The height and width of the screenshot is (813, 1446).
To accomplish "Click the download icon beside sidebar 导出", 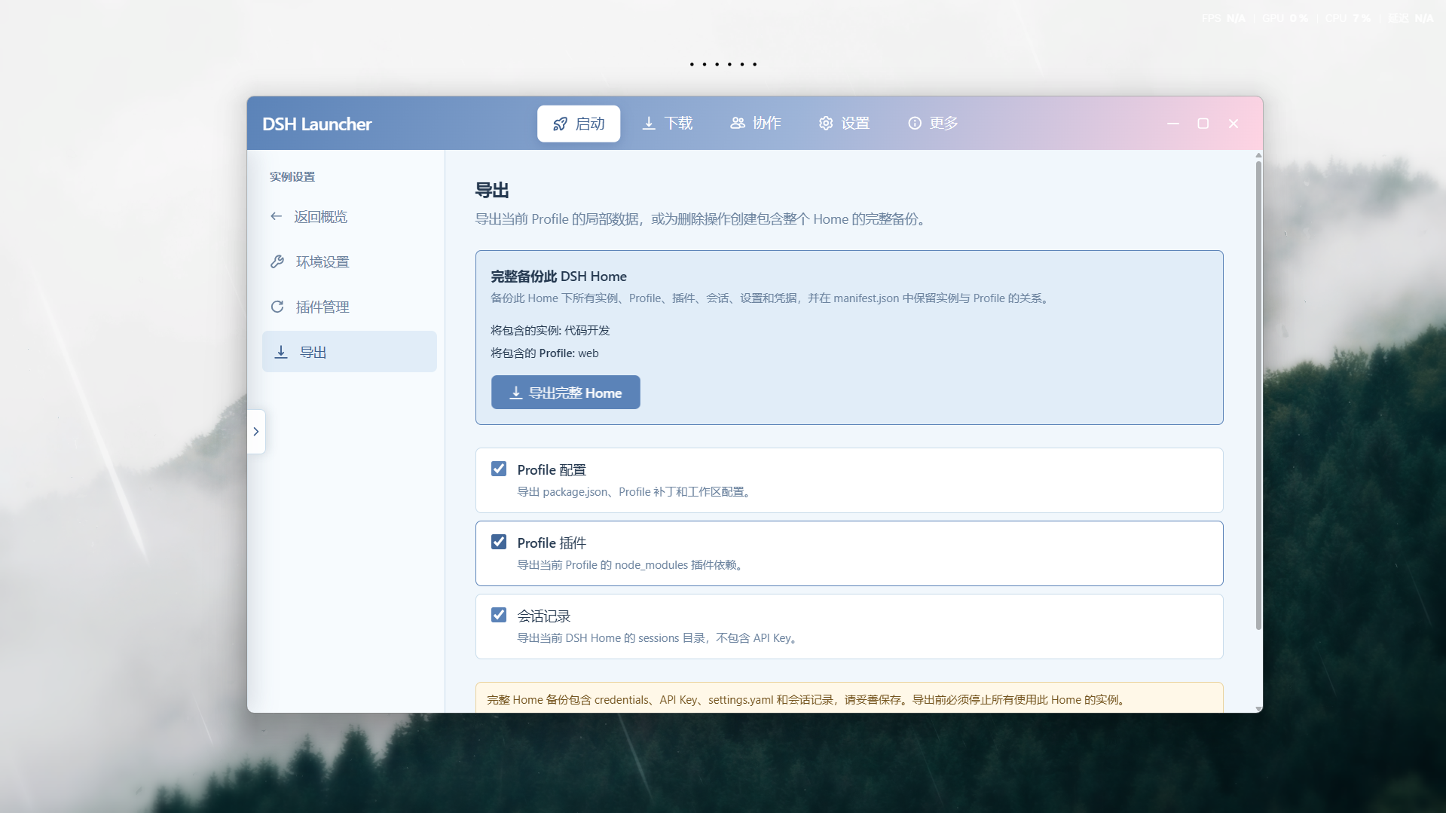I will point(281,352).
